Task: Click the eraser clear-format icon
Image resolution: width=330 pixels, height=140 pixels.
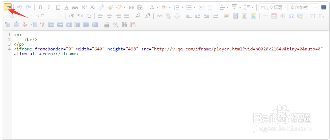Action: (x=101, y=7)
